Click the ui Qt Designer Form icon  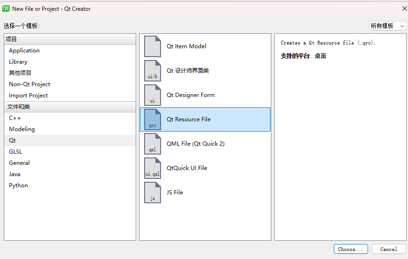tap(153, 95)
